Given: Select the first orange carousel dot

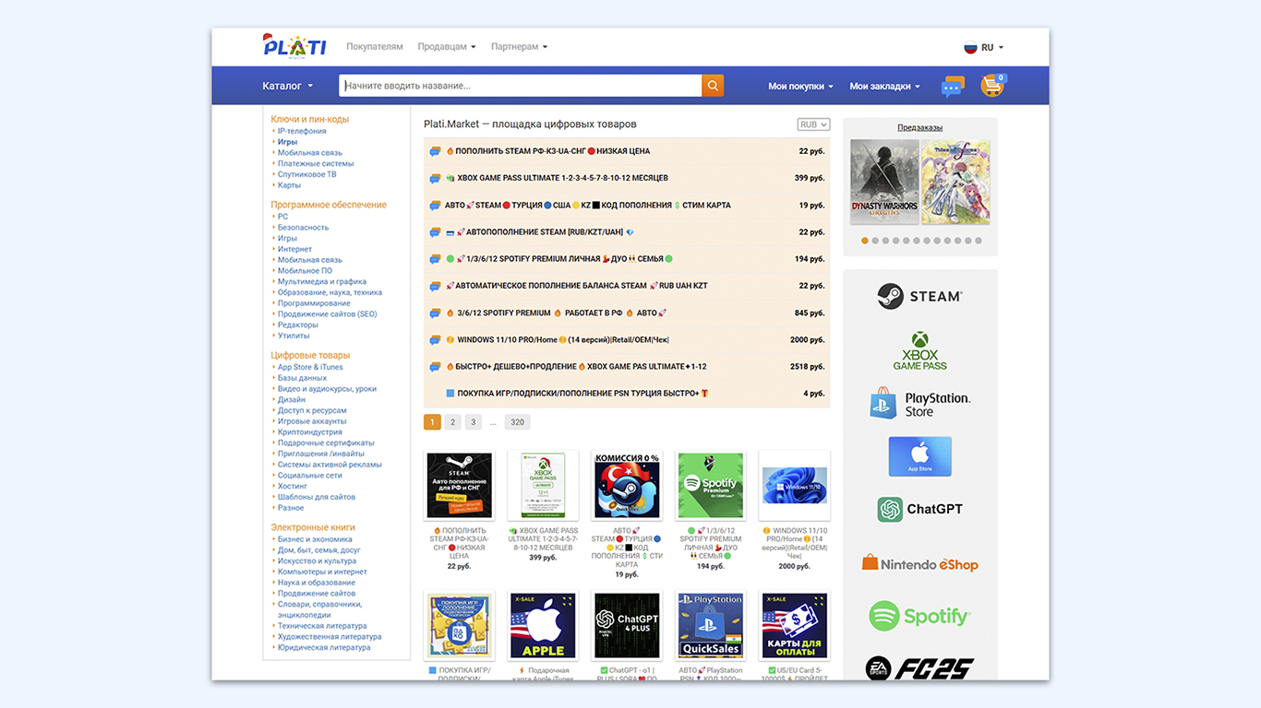Looking at the screenshot, I should pyautogui.click(x=865, y=241).
